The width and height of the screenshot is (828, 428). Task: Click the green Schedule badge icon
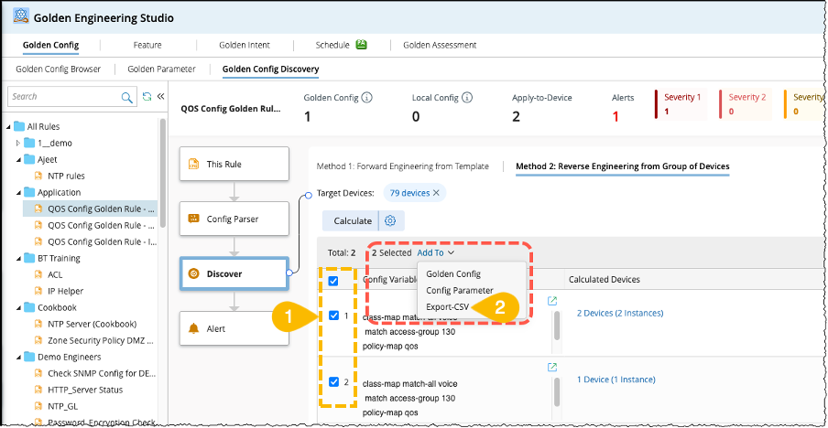362,44
